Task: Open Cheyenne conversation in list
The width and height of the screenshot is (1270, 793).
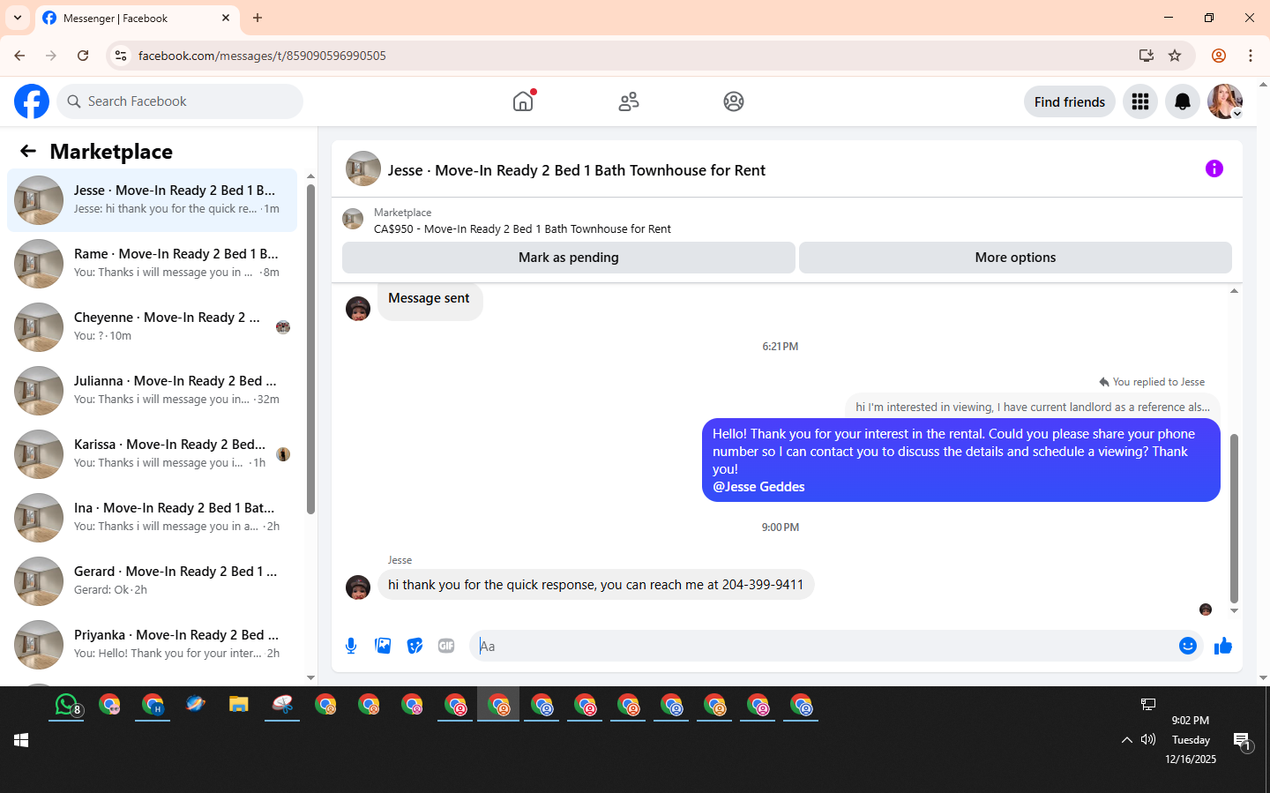Action: 153,327
